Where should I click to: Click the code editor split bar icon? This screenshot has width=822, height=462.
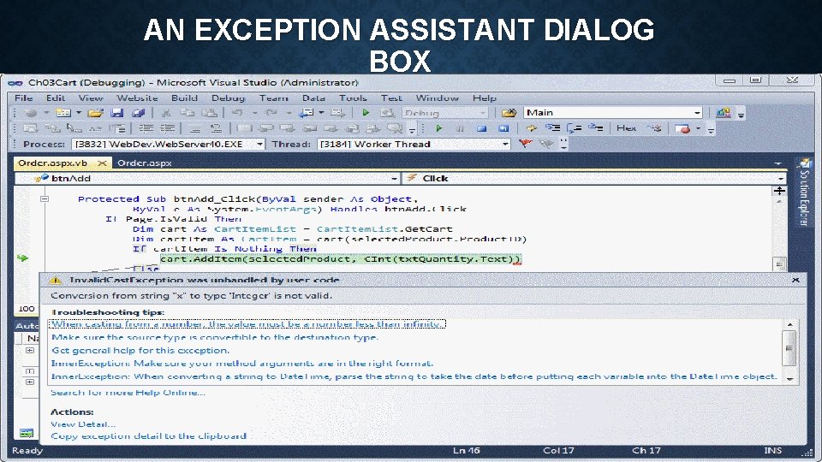779,191
